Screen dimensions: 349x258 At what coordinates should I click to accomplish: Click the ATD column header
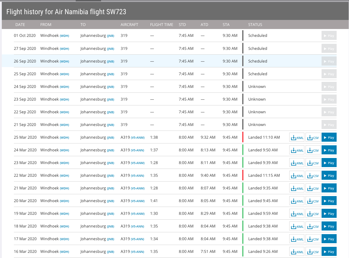click(204, 25)
